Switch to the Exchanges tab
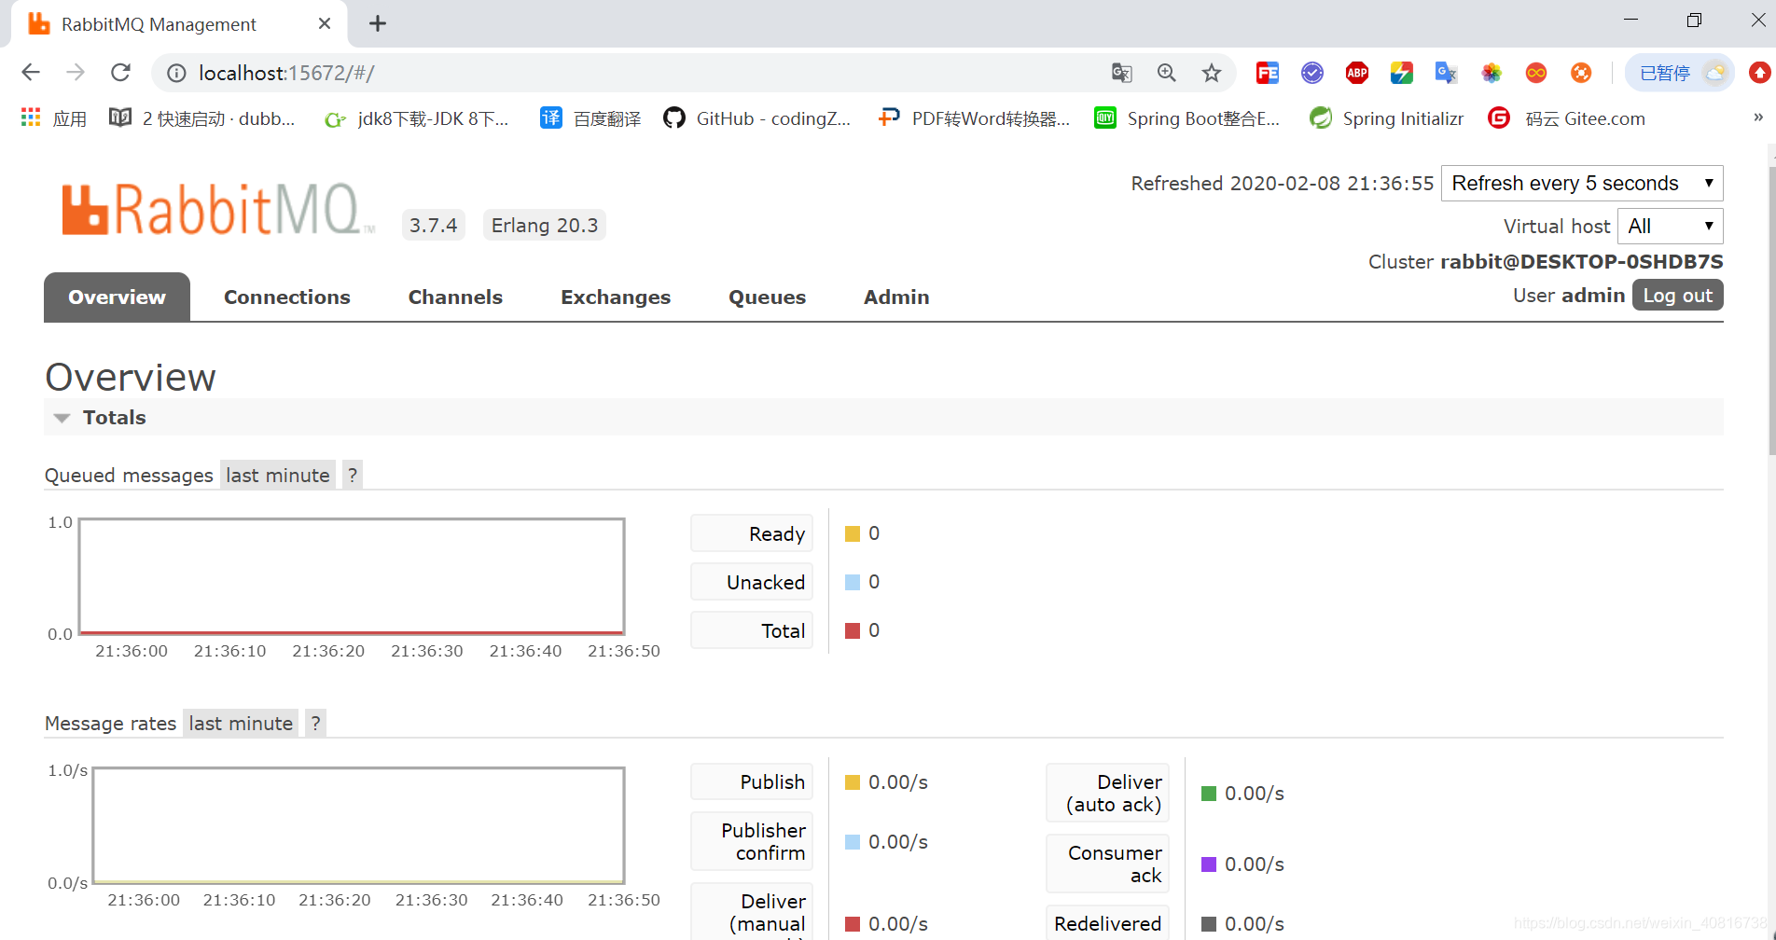Screen dimensions: 1776x940 [616, 297]
